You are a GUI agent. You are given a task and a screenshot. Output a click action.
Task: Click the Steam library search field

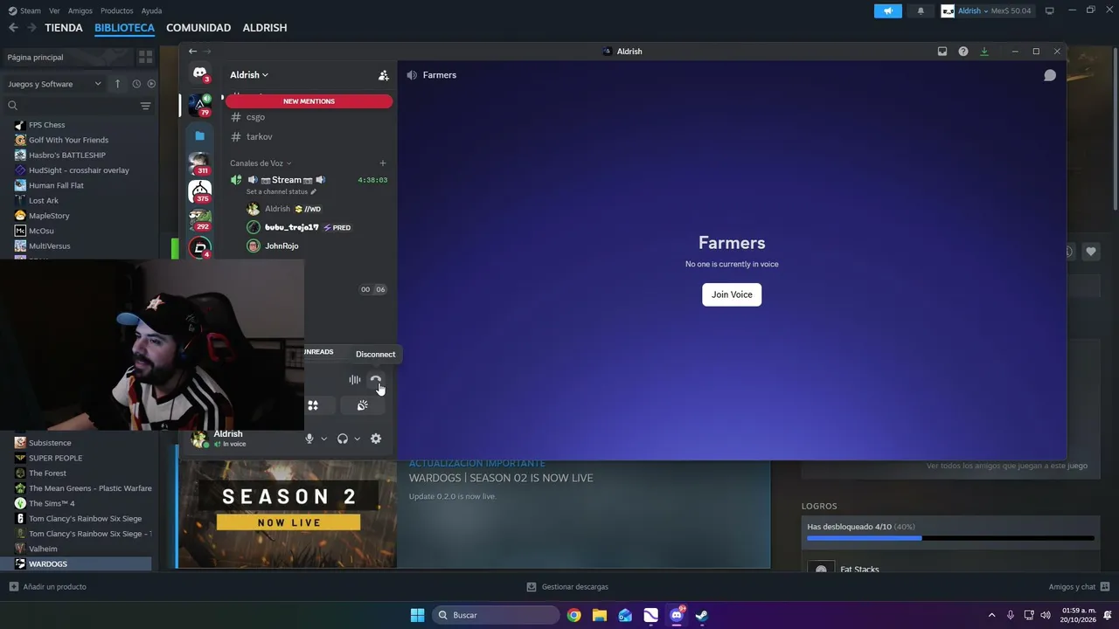72,106
